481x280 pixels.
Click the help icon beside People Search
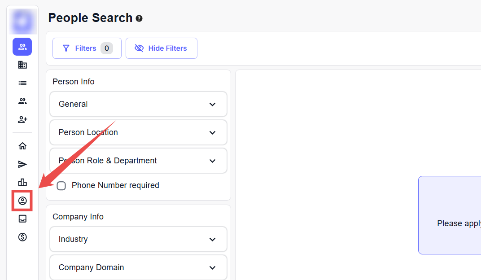coord(139,18)
